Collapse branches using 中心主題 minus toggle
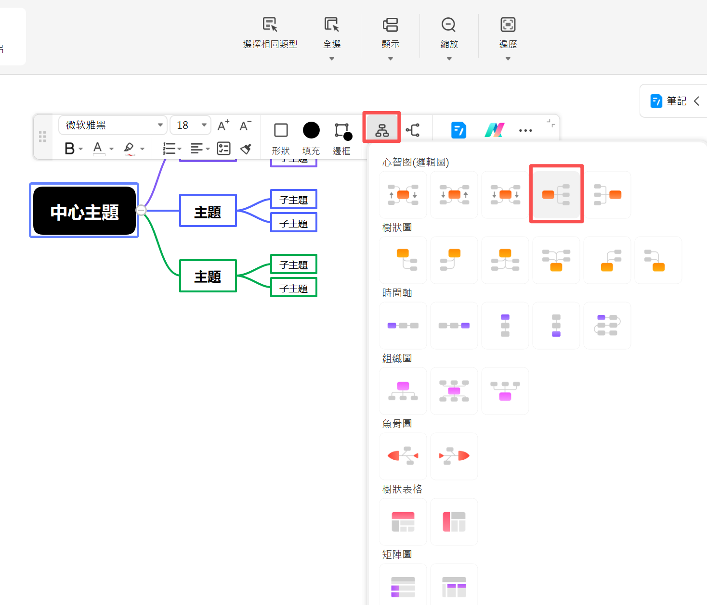This screenshot has width=707, height=605. [x=141, y=210]
